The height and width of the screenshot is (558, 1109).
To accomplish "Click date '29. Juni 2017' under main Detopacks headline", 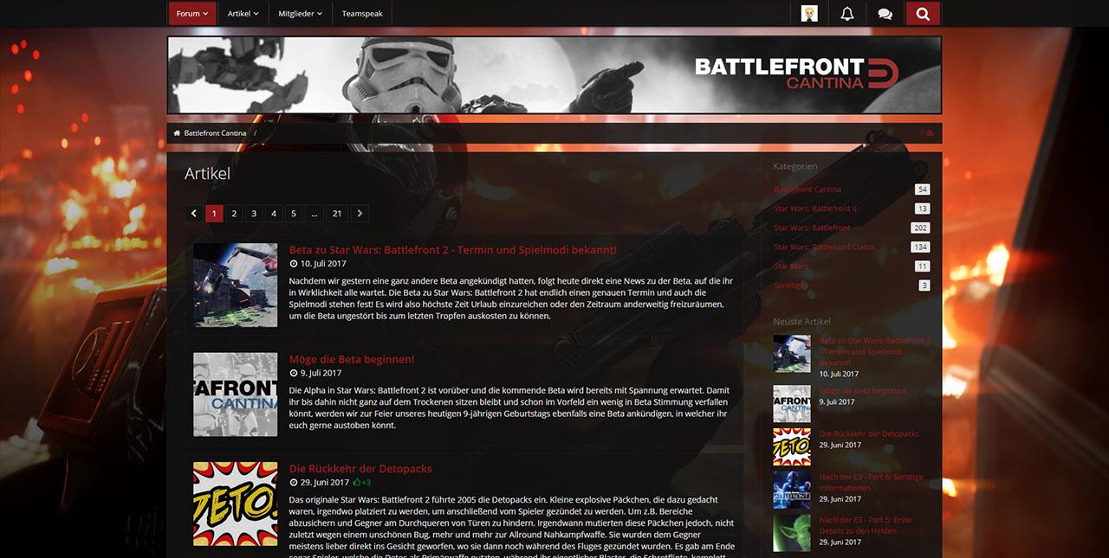I will point(324,483).
